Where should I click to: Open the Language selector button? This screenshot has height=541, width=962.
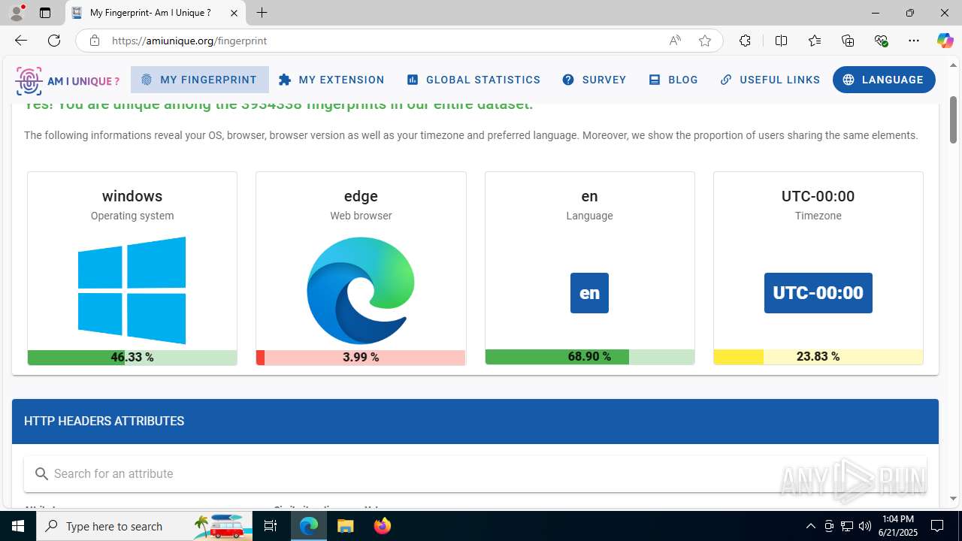pyautogui.click(x=884, y=80)
